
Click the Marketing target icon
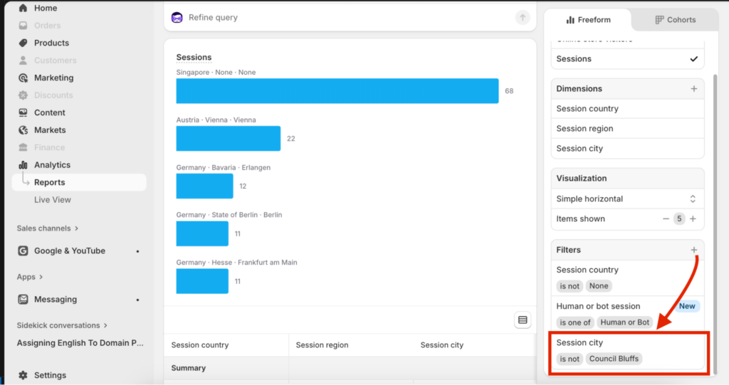[x=23, y=78]
